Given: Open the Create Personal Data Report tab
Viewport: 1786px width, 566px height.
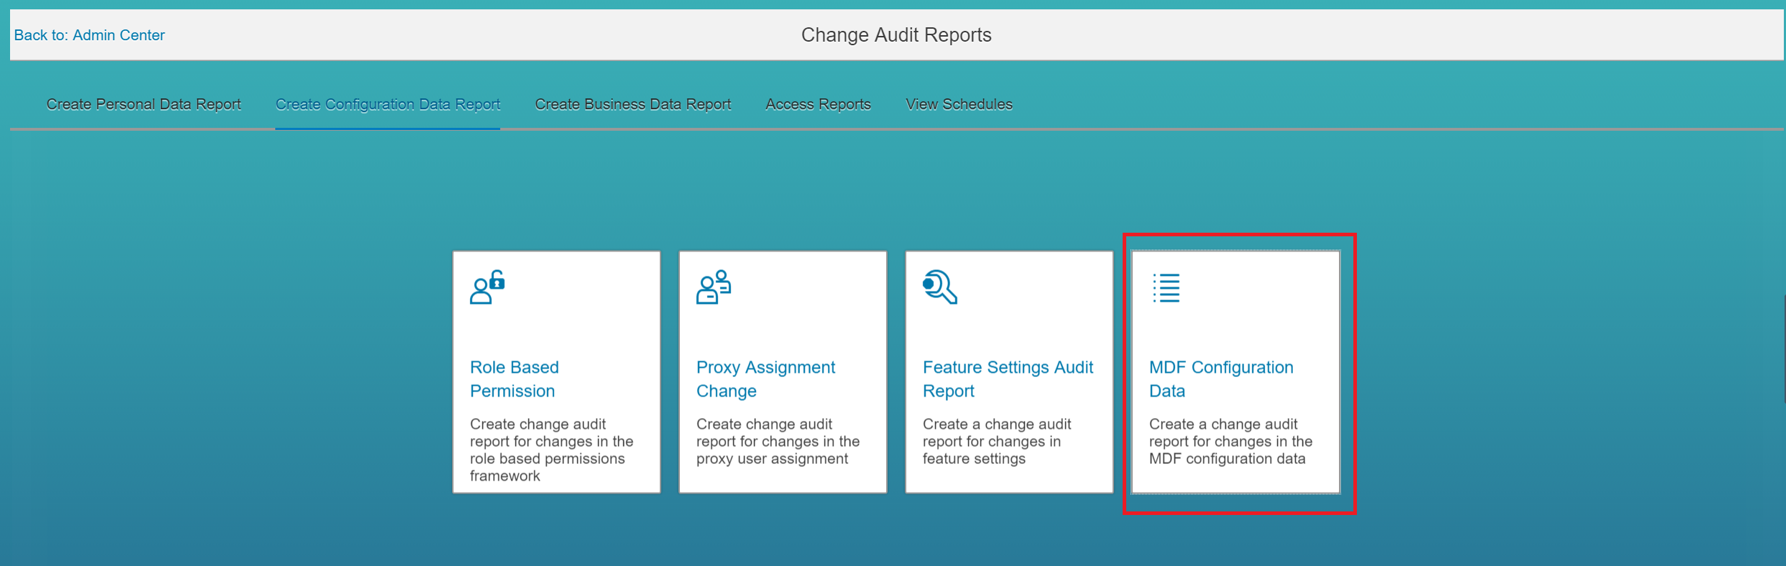Looking at the screenshot, I should (x=144, y=104).
